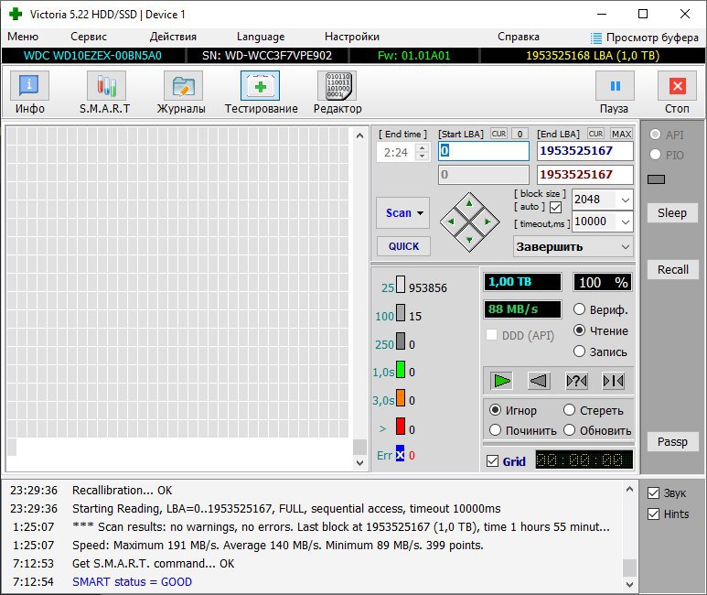
Task: Click the dark gray 250 ms block swatch
Action: click(401, 341)
